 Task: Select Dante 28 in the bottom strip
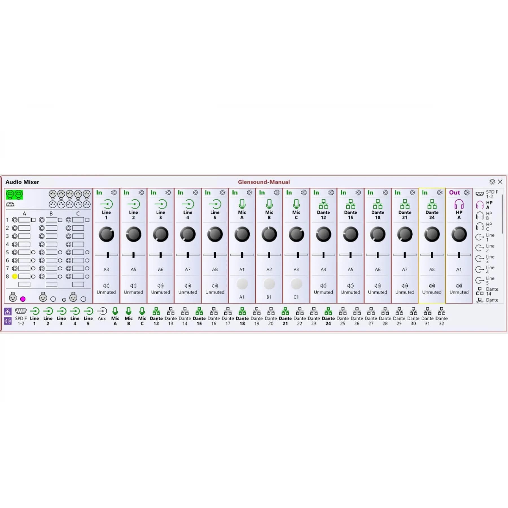[385, 317]
